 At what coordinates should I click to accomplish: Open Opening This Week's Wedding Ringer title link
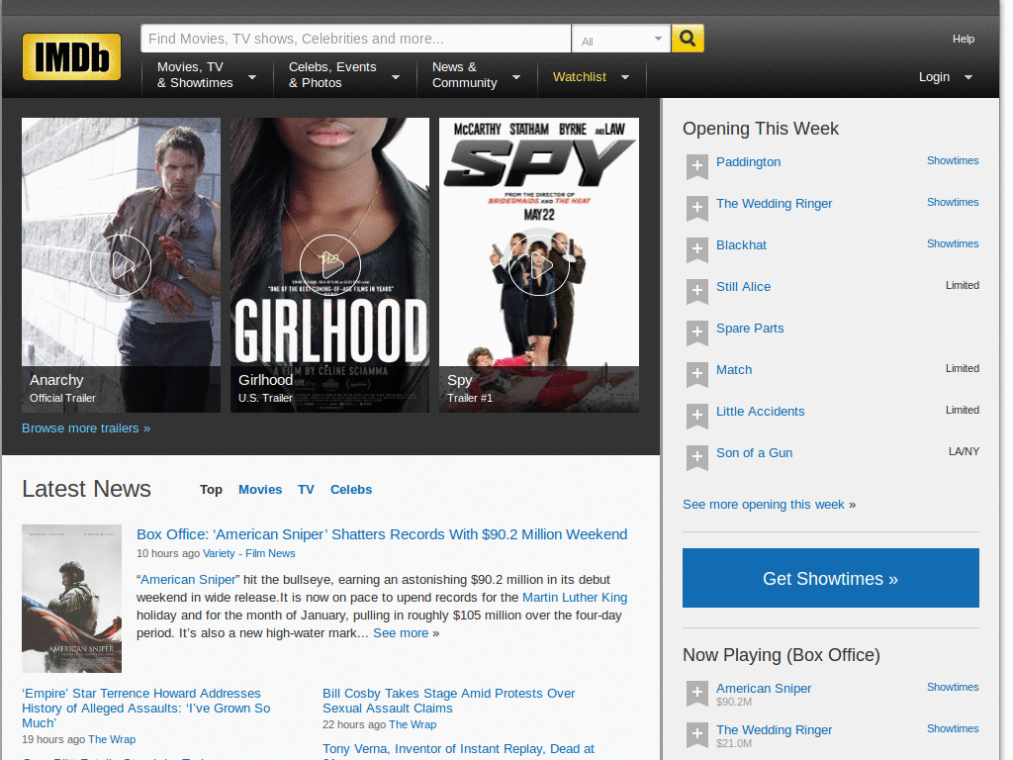pyautogui.click(x=774, y=204)
